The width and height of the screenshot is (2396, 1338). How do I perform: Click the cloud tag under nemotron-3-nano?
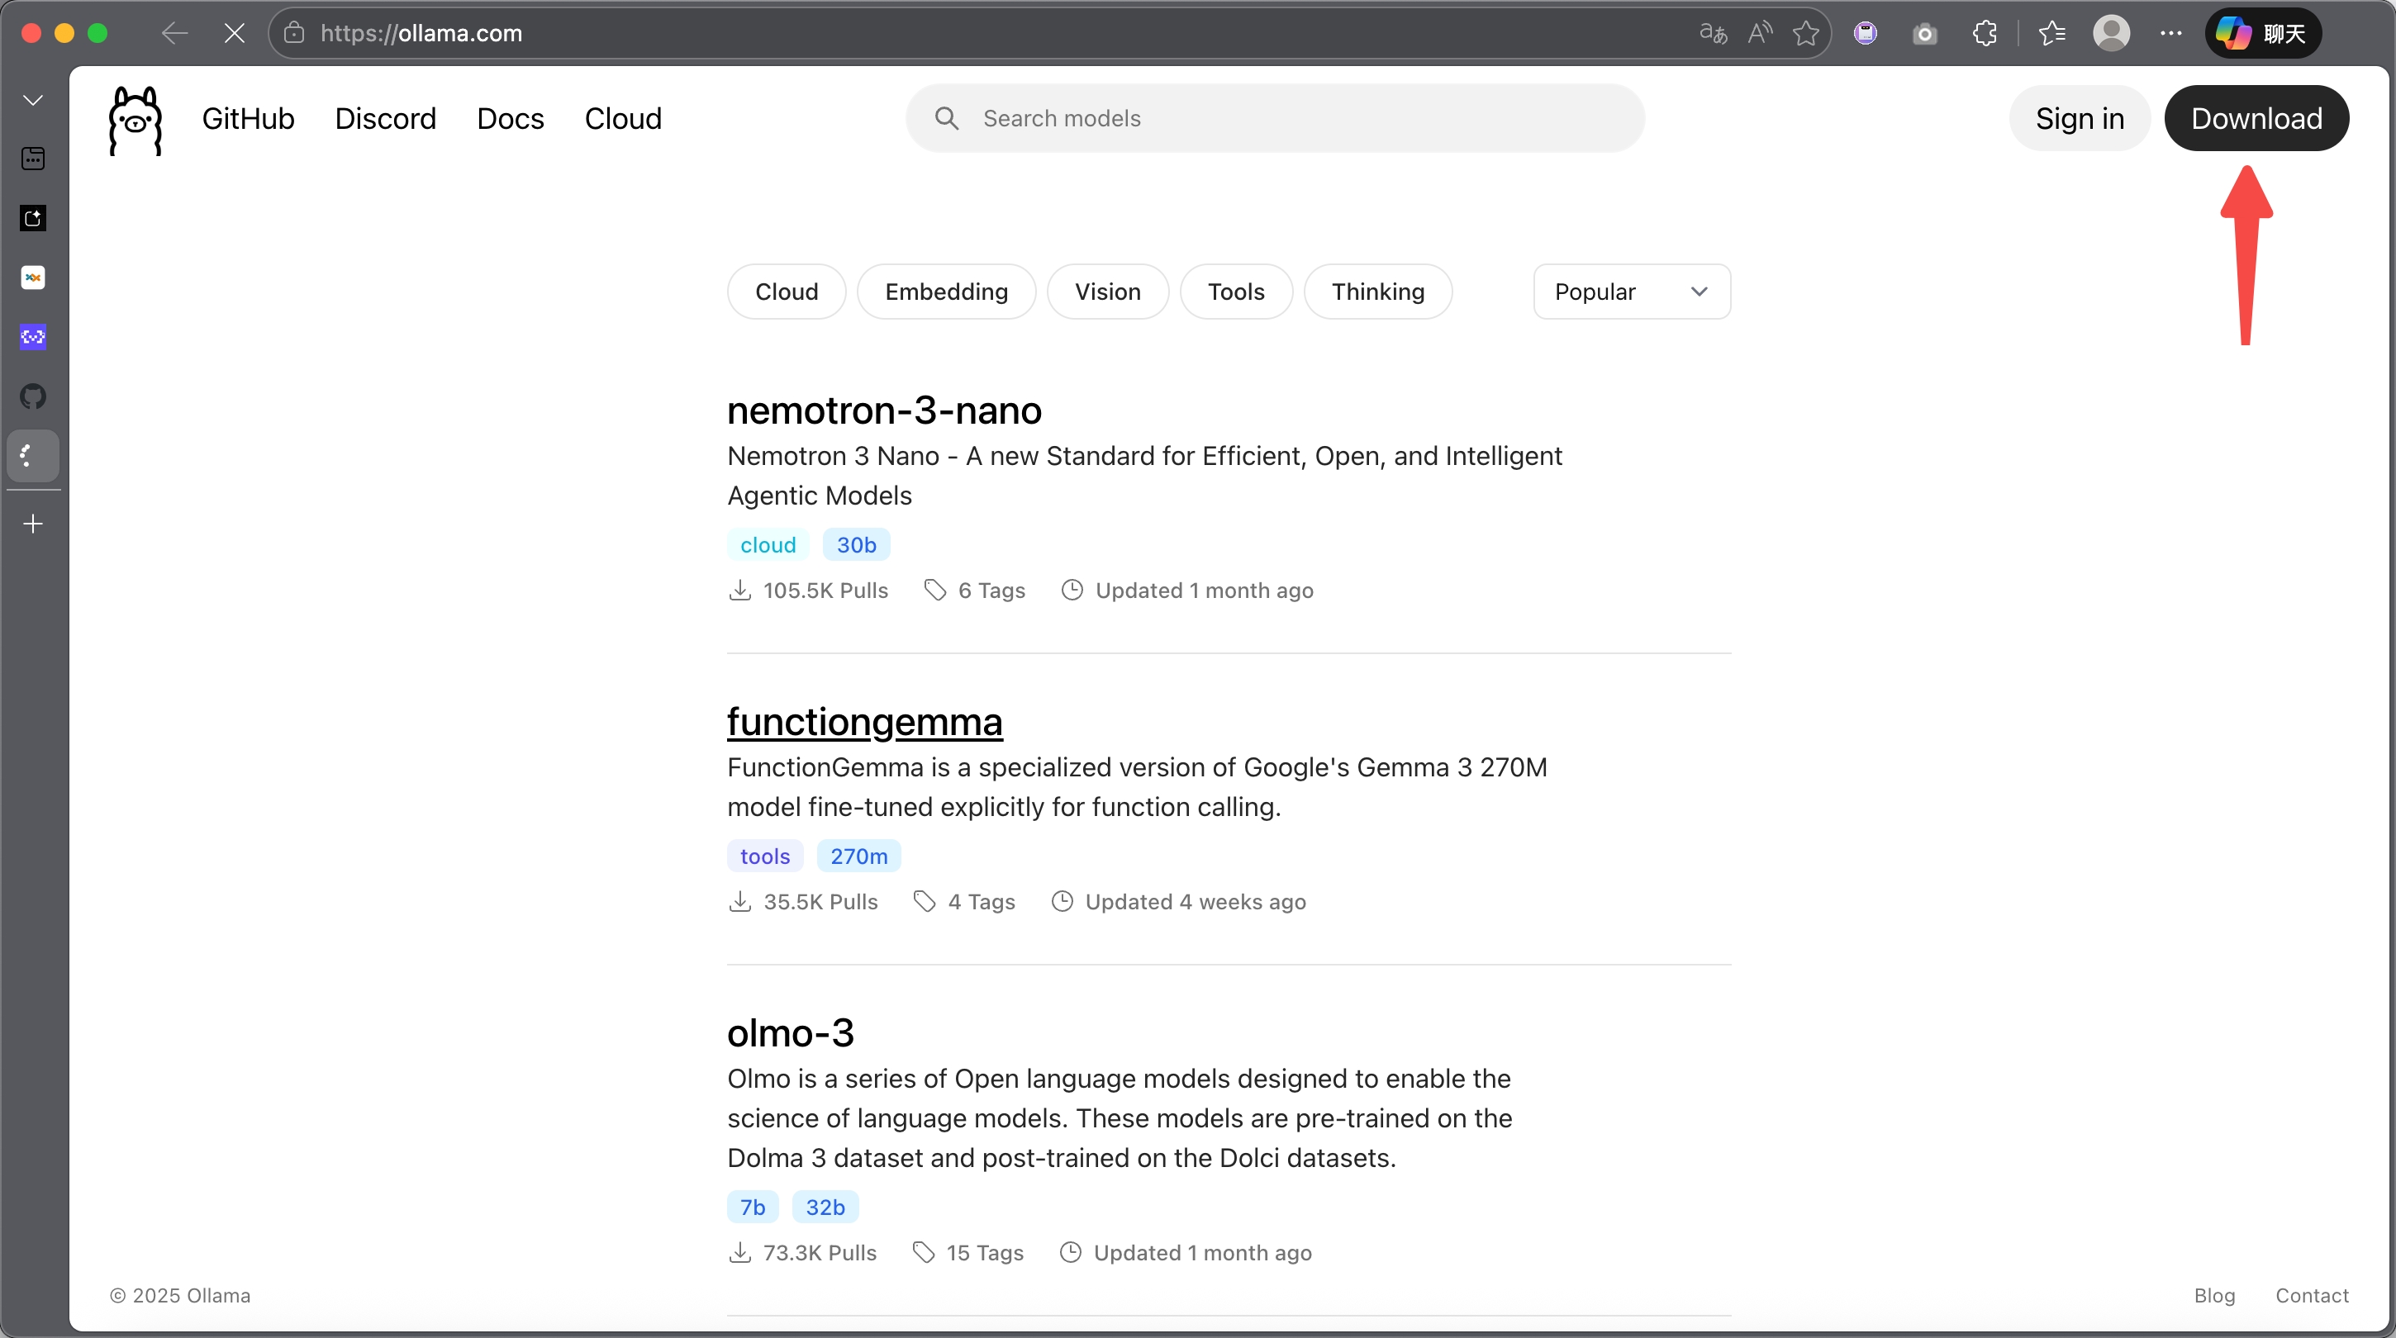[768, 545]
